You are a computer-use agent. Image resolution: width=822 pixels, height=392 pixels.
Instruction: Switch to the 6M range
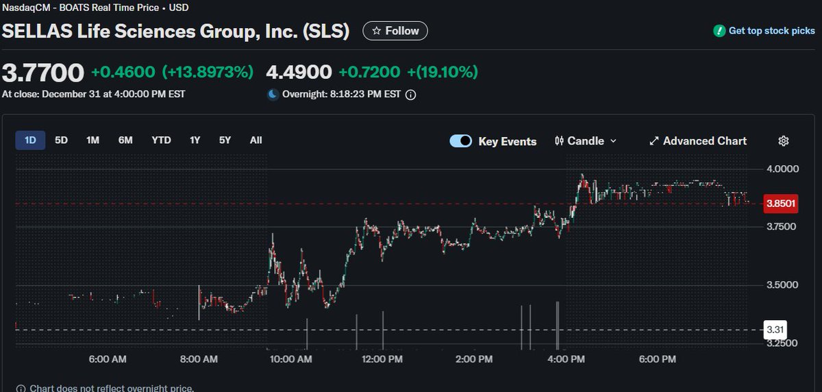[125, 140]
